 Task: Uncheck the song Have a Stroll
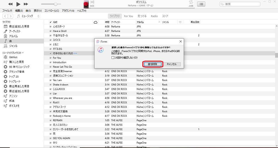pos(50,31)
